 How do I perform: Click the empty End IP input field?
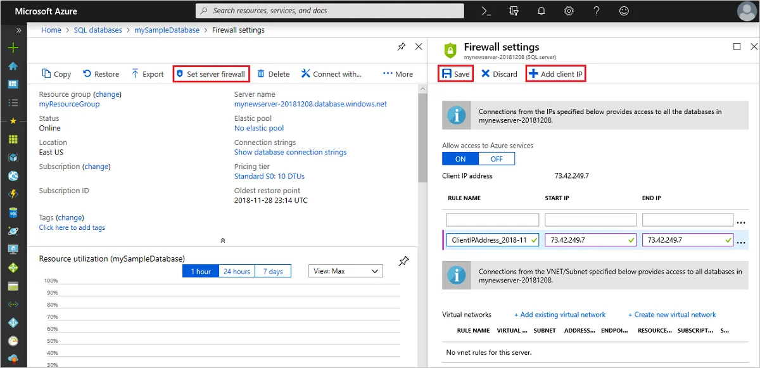coord(688,220)
